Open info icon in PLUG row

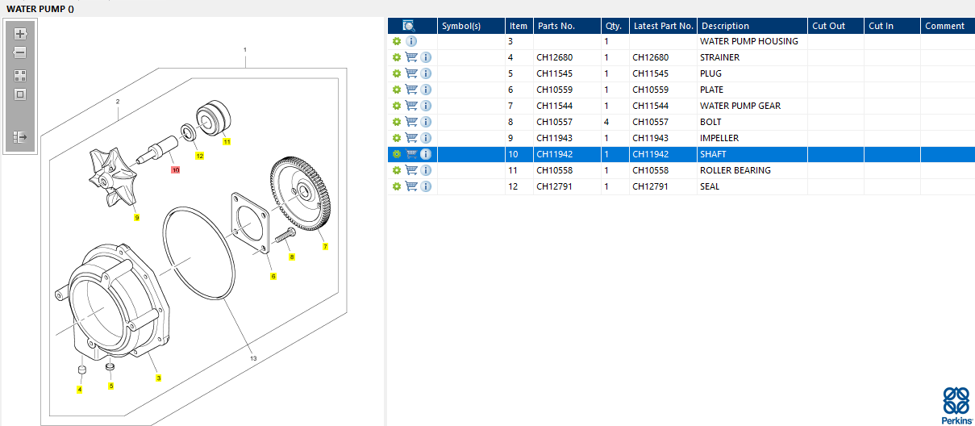(x=426, y=73)
